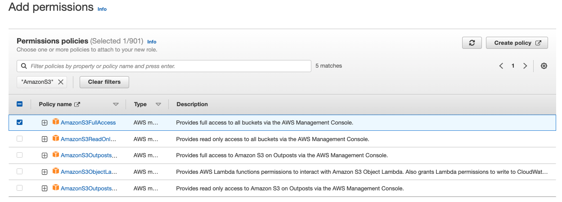Click the refresh policies icon button
The image size is (562, 202).
472,43
